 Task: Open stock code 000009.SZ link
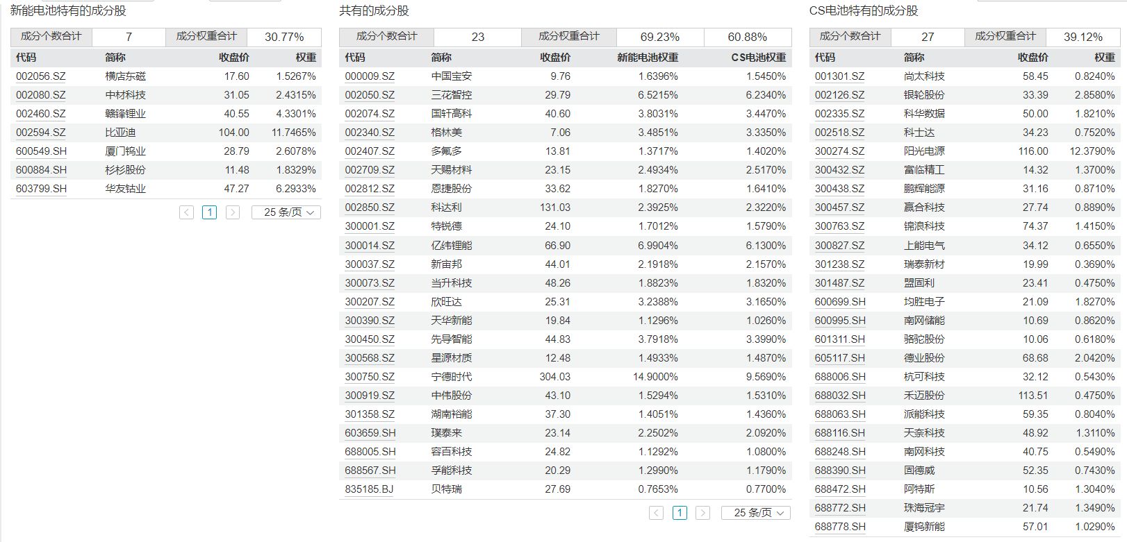click(x=370, y=76)
